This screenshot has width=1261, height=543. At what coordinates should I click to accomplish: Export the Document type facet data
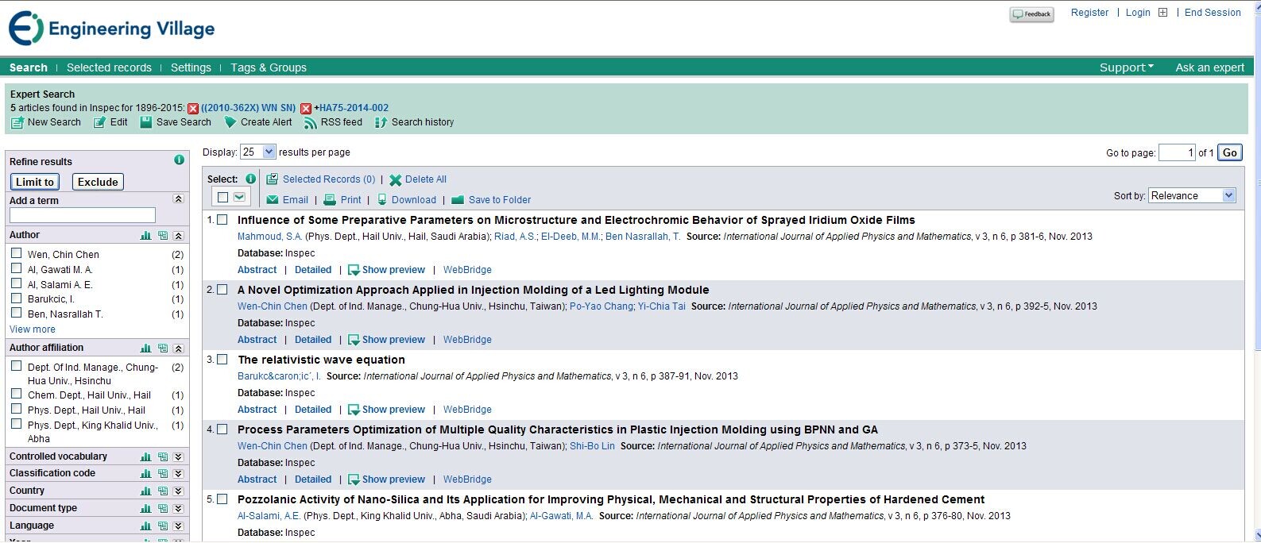[x=163, y=509]
